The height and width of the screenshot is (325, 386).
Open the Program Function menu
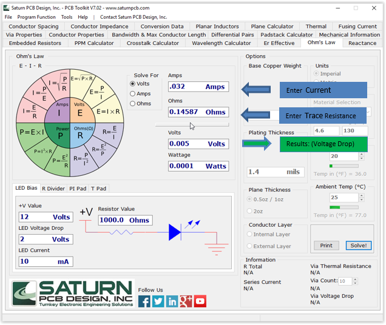(x=36, y=17)
